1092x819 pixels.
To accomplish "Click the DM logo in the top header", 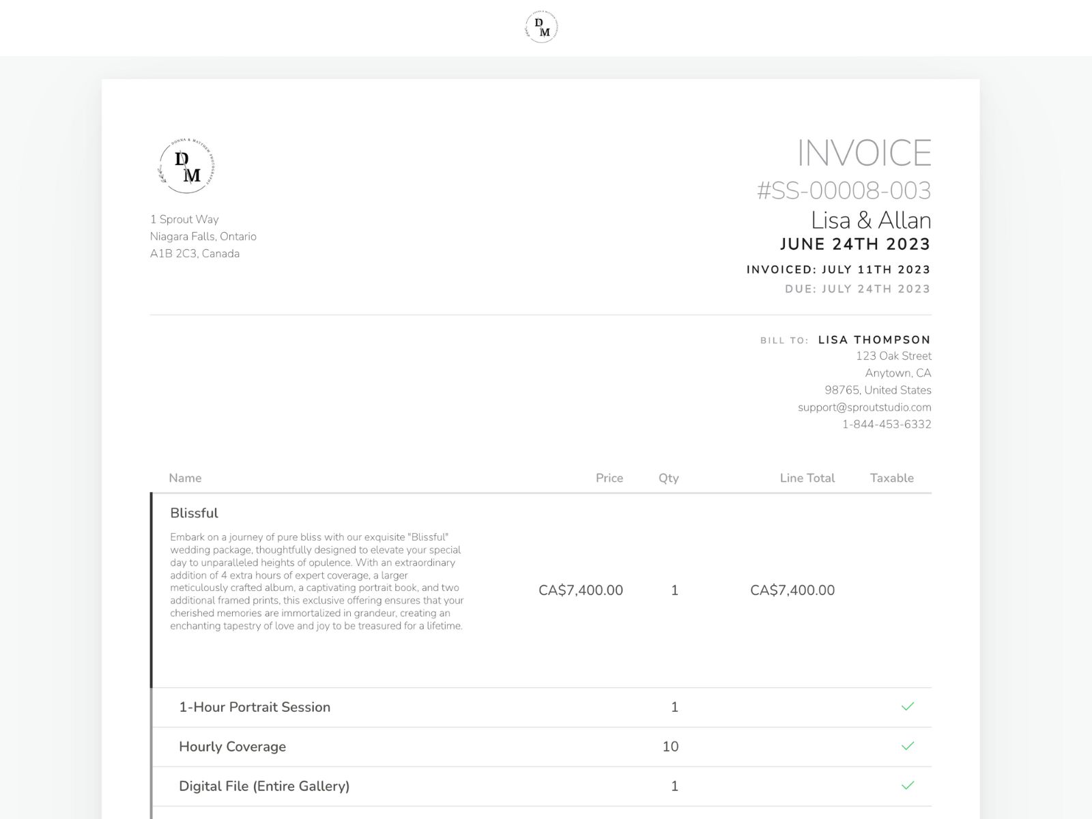I will pos(541,27).
